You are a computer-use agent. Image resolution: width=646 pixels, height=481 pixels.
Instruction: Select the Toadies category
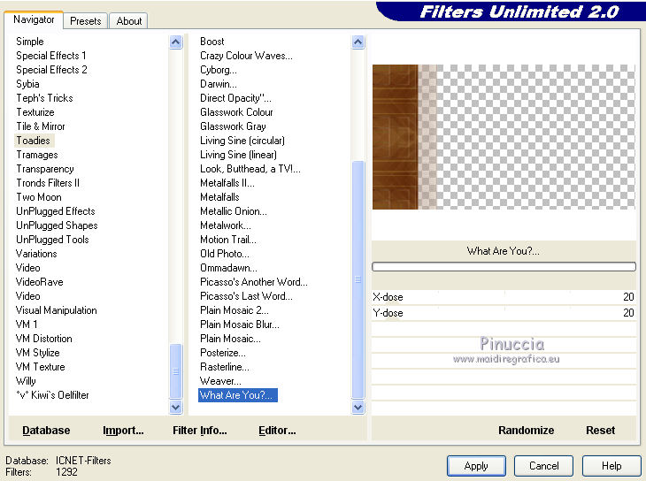(x=34, y=141)
